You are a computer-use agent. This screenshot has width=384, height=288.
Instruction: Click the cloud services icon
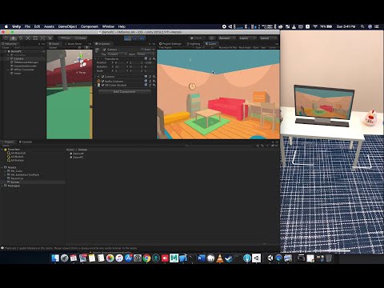point(211,38)
